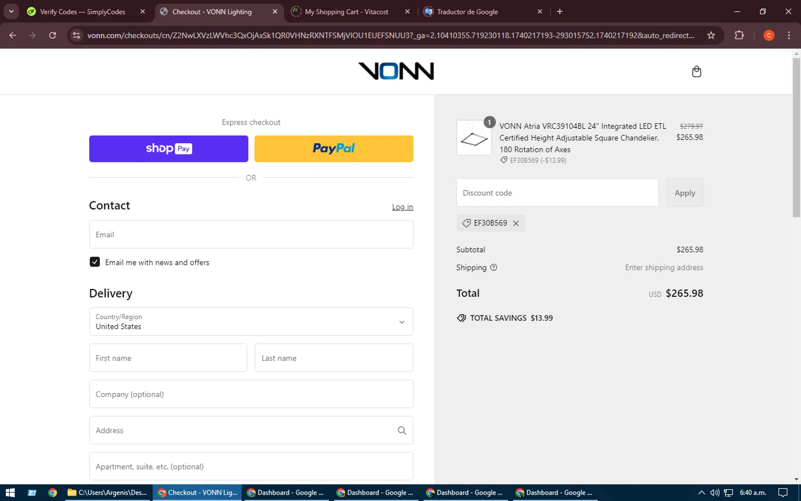The image size is (801, 501).
Task: Focus the Last name field
Action: 334,358
